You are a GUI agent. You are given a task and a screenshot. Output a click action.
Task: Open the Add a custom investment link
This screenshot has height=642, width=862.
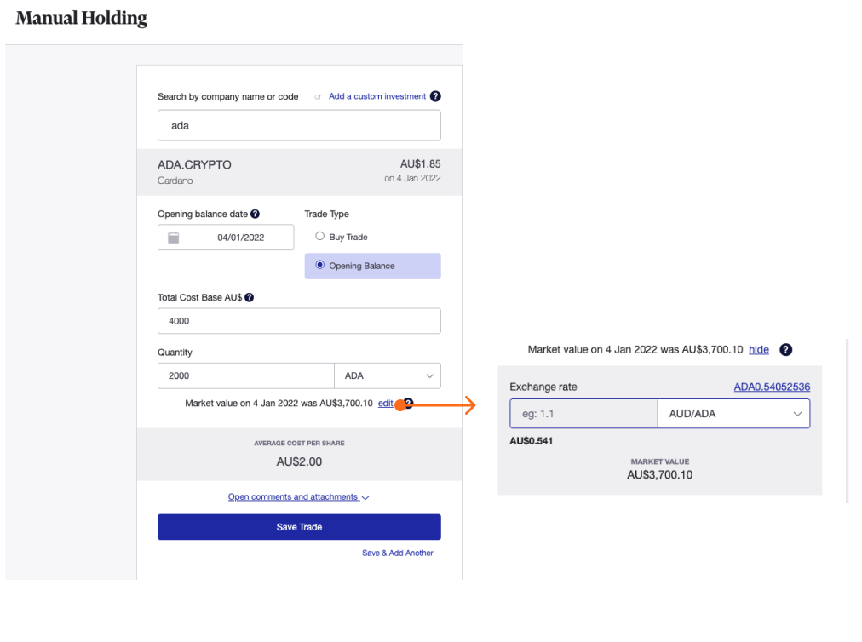tap(377, 96)
